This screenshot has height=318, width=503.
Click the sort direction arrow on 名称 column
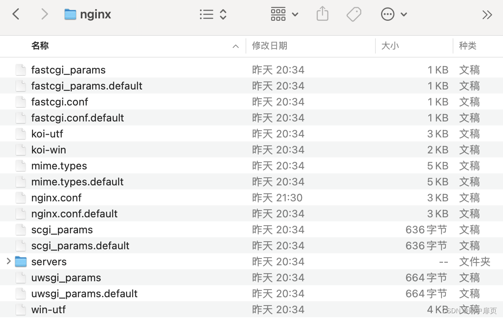click(236, 46)
